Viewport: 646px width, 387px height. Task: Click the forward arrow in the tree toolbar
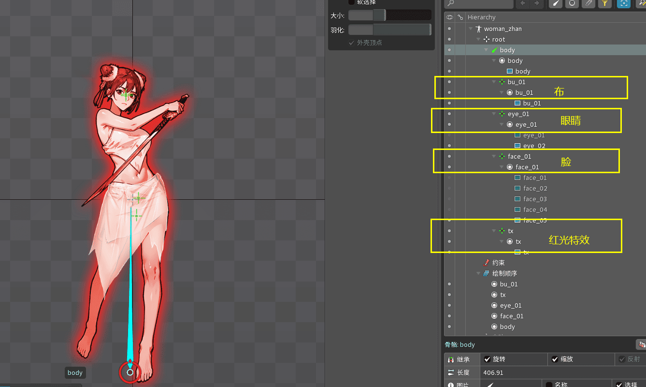click(536, 3)
